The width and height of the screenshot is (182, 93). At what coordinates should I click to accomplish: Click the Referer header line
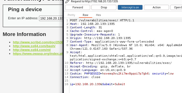(x=121, y=63)
